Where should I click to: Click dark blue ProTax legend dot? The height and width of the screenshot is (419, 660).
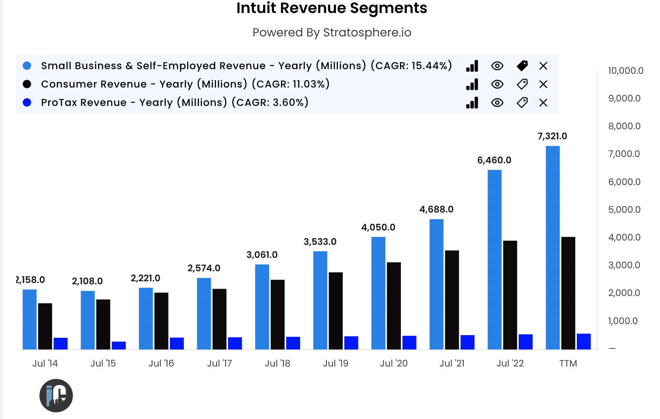(27, 103)
